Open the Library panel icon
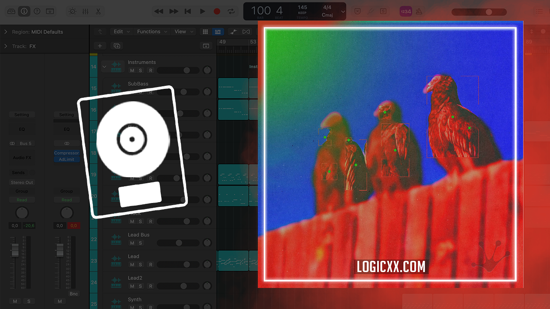This screenshot has height=309, width=550. (11, 12)
